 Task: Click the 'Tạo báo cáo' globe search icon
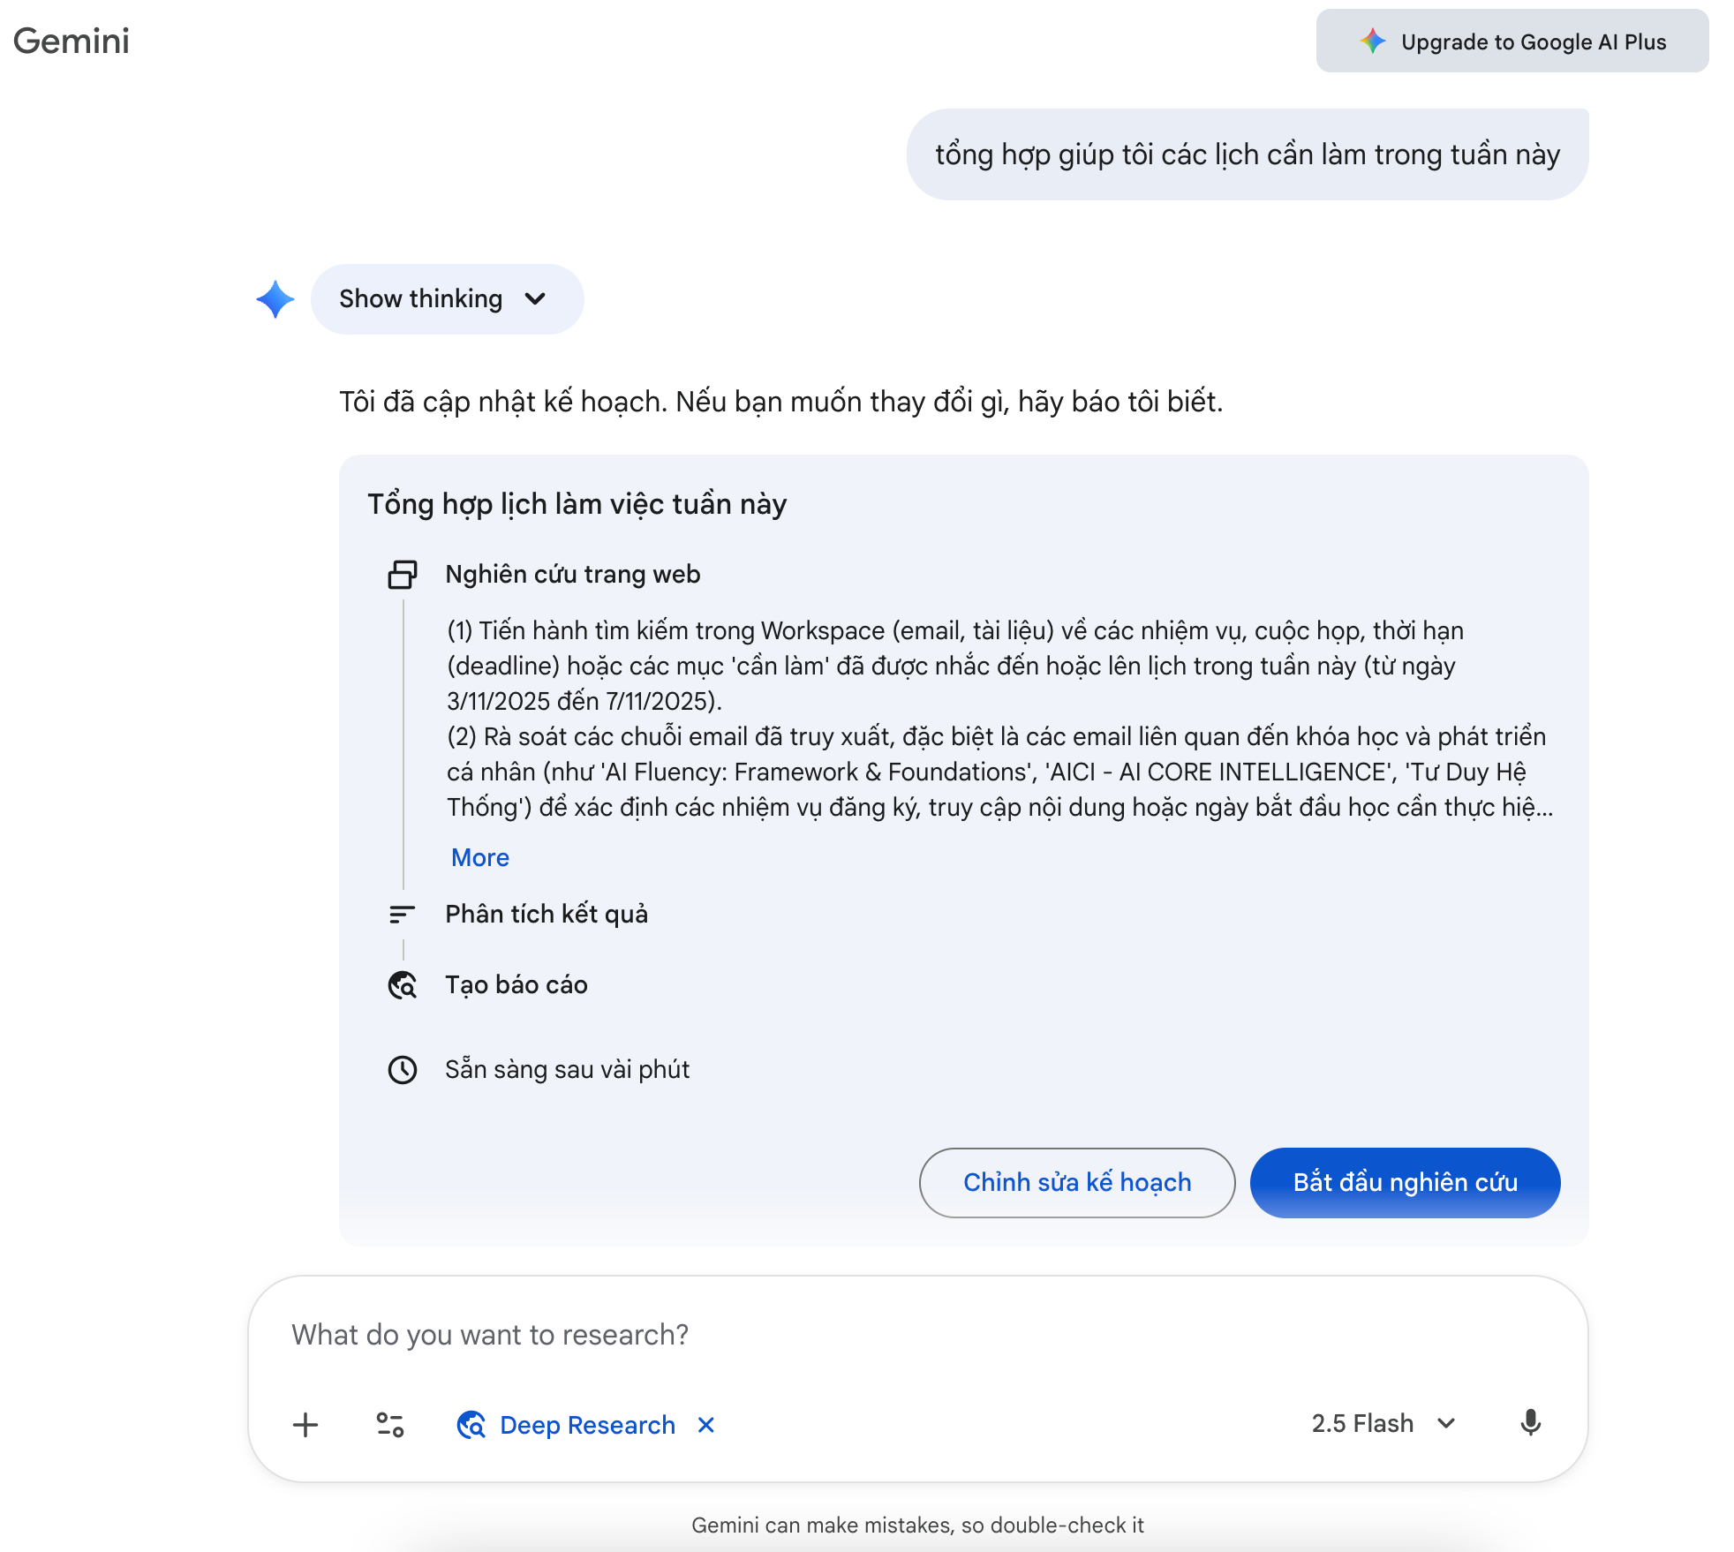[x=403, y=984]
